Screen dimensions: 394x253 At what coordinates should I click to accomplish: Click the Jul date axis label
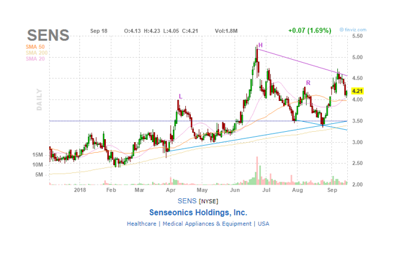click(267, 190)
